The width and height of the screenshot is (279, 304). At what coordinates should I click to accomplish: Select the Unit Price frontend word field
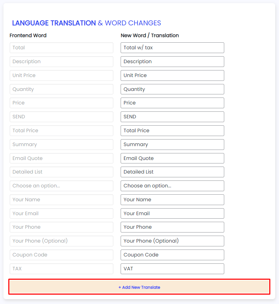coord(62,75)
